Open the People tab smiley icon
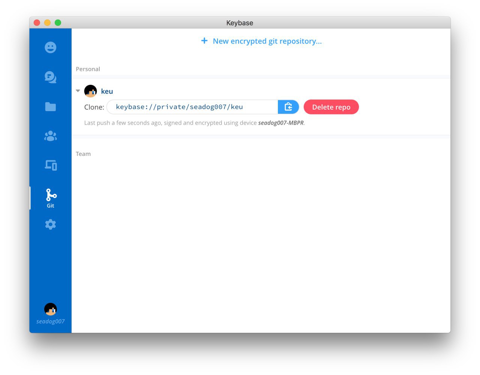This screenshot has width=480, height=375. 51,47
